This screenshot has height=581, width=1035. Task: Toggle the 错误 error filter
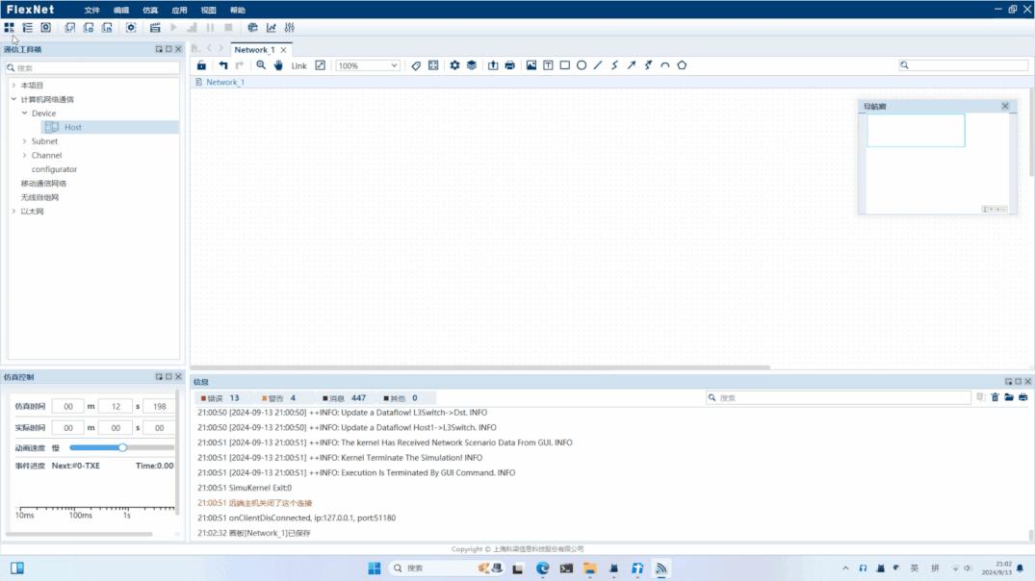(x=220, y=397)
